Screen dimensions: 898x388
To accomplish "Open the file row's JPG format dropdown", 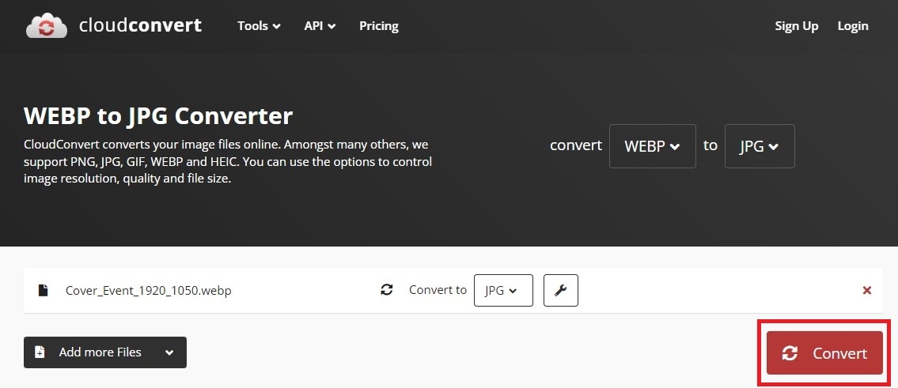I will [502, 290].
